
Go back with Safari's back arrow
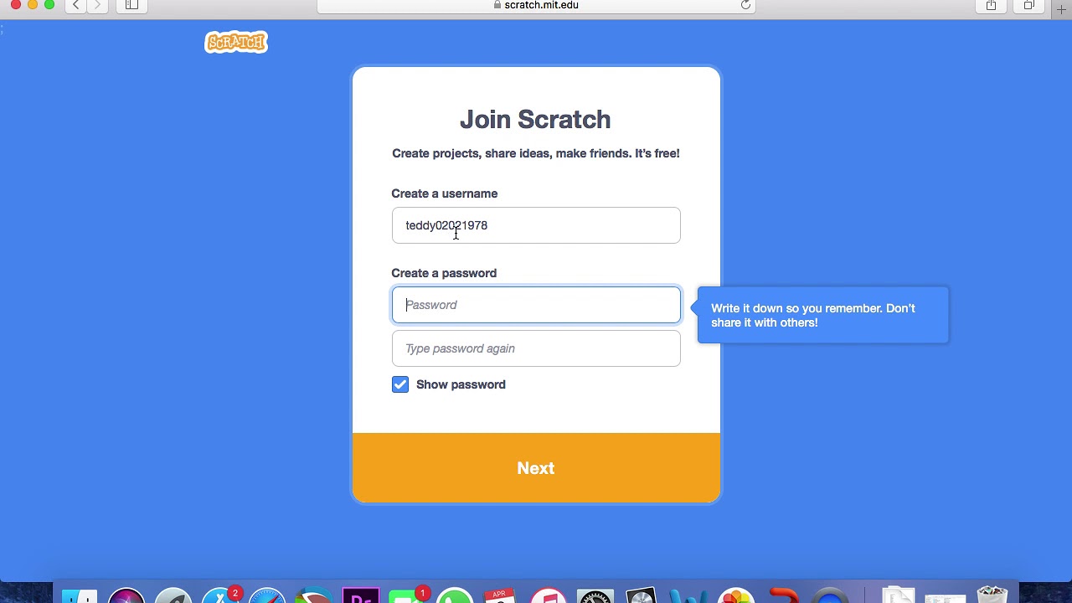click(75, 5)
